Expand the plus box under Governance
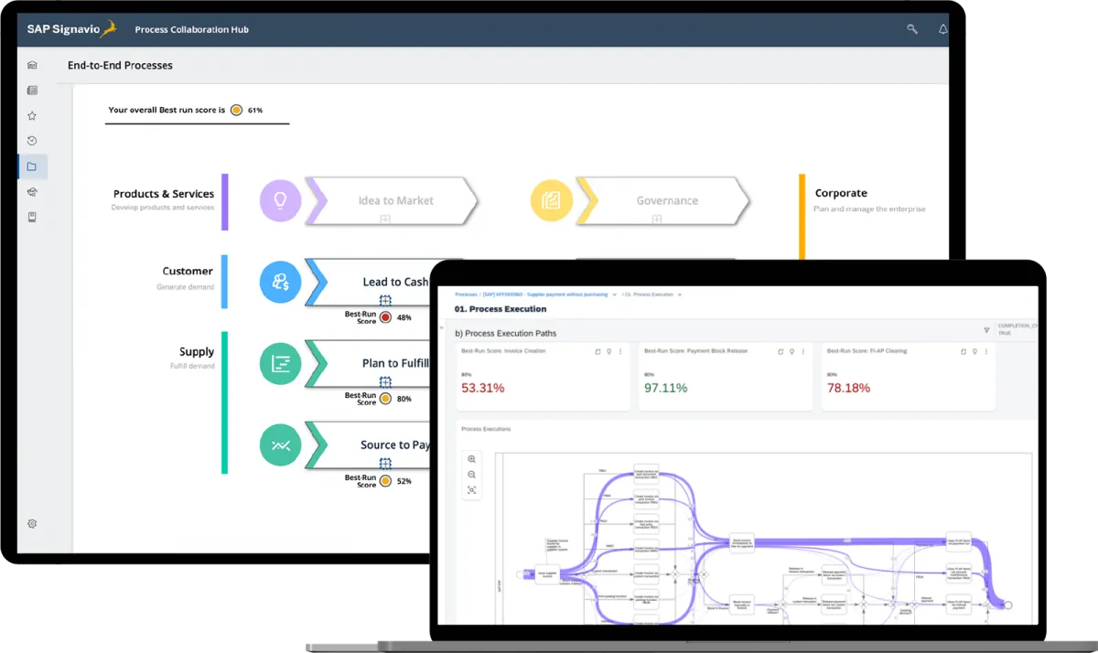This screenshot has height=653, width=1098. click(657, 219)
